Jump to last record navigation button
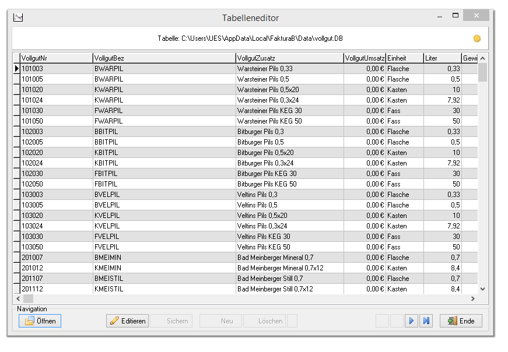 click(426, 321)
